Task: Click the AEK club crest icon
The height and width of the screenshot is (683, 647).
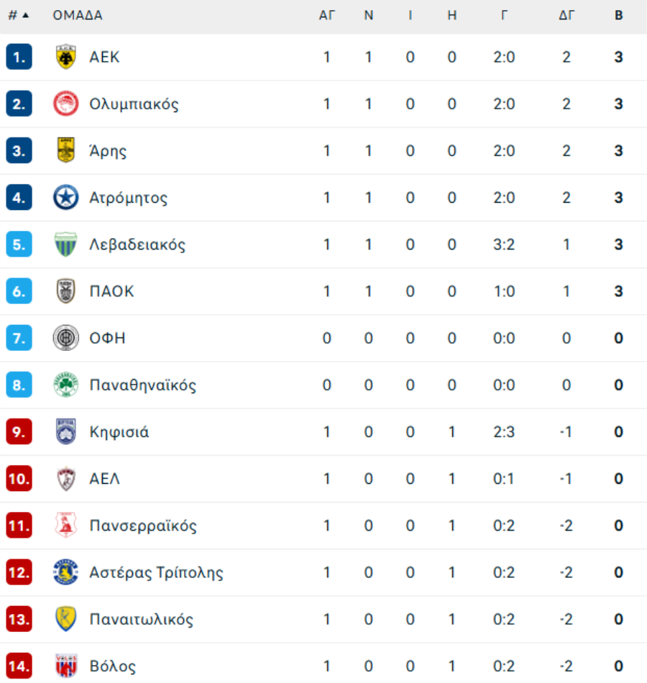Action: [x=66, y=57]
